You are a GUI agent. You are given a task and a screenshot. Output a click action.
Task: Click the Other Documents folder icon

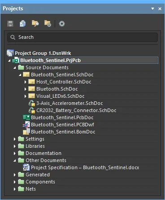[x=21, y=160]
